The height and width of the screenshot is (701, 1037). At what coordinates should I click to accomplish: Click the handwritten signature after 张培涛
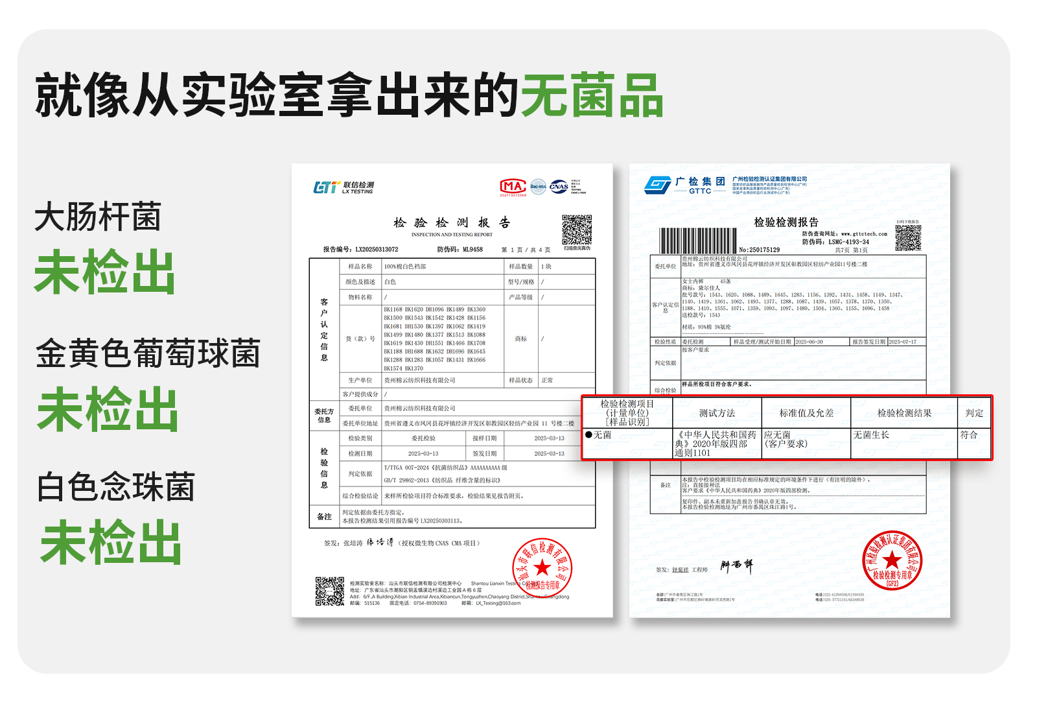coord(380,542)
